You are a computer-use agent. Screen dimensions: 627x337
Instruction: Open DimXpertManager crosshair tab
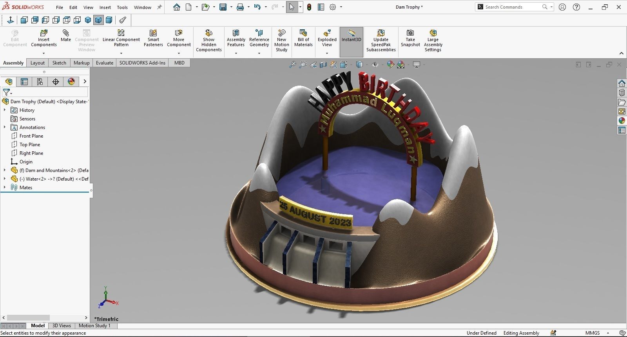(56, 81)
